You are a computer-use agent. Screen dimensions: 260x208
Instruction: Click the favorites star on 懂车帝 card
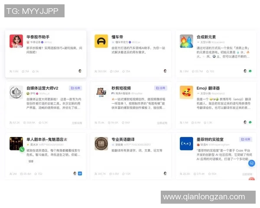click(123, 71)
